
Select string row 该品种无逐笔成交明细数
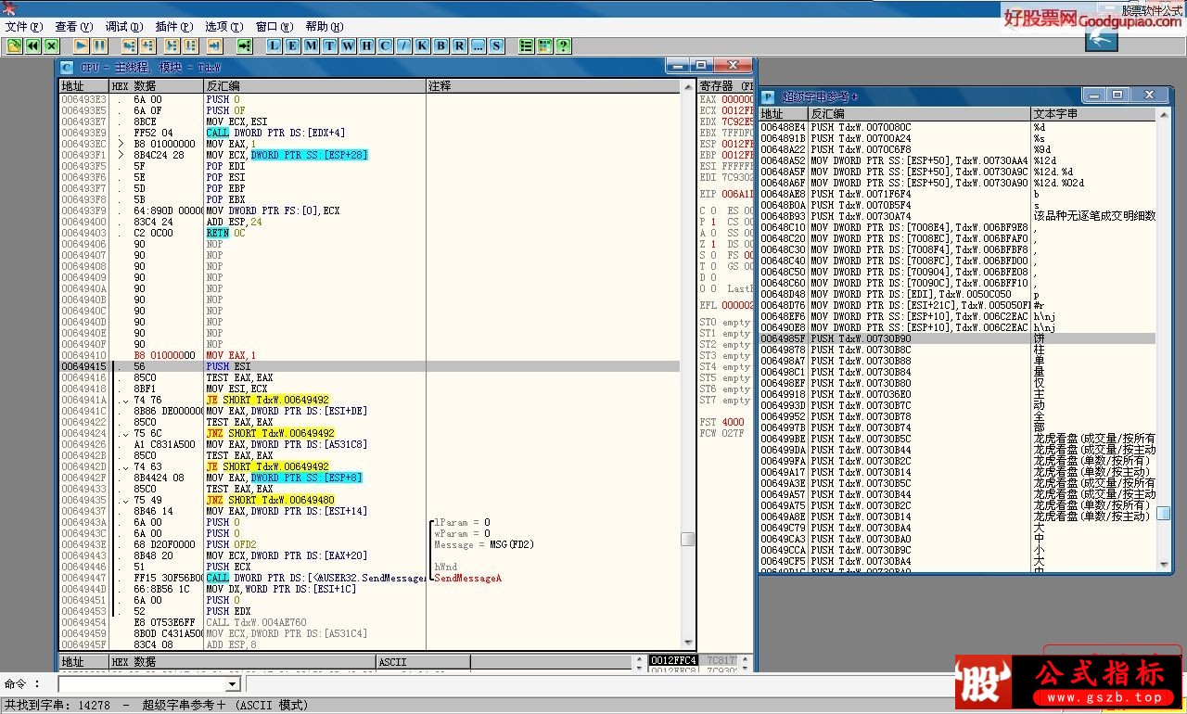[x=957, y=216]
